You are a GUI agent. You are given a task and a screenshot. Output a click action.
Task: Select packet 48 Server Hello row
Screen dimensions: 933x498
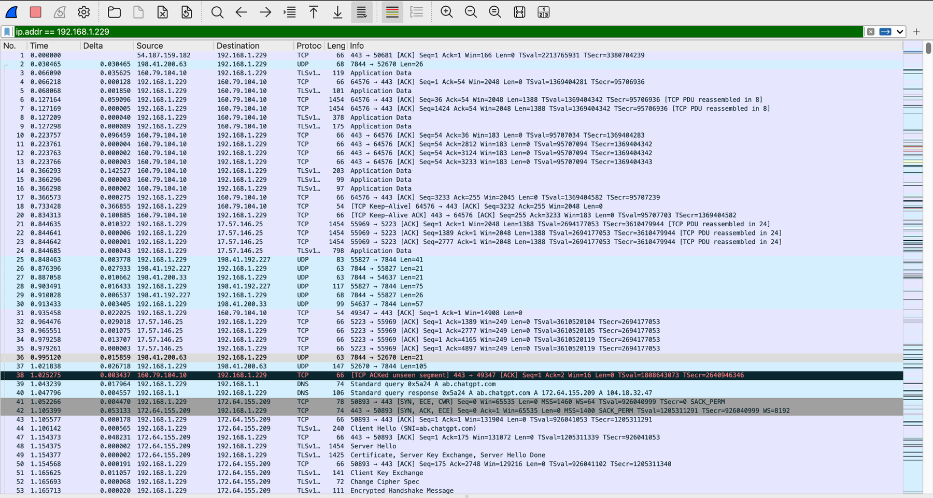pyautogui.click(x=451, y=446)
